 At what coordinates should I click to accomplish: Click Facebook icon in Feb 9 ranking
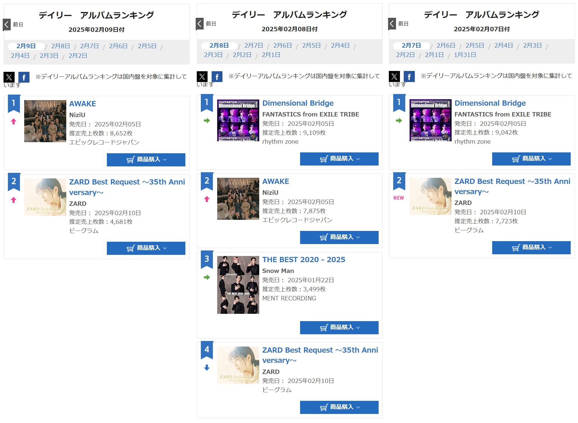tap(24, 77)
